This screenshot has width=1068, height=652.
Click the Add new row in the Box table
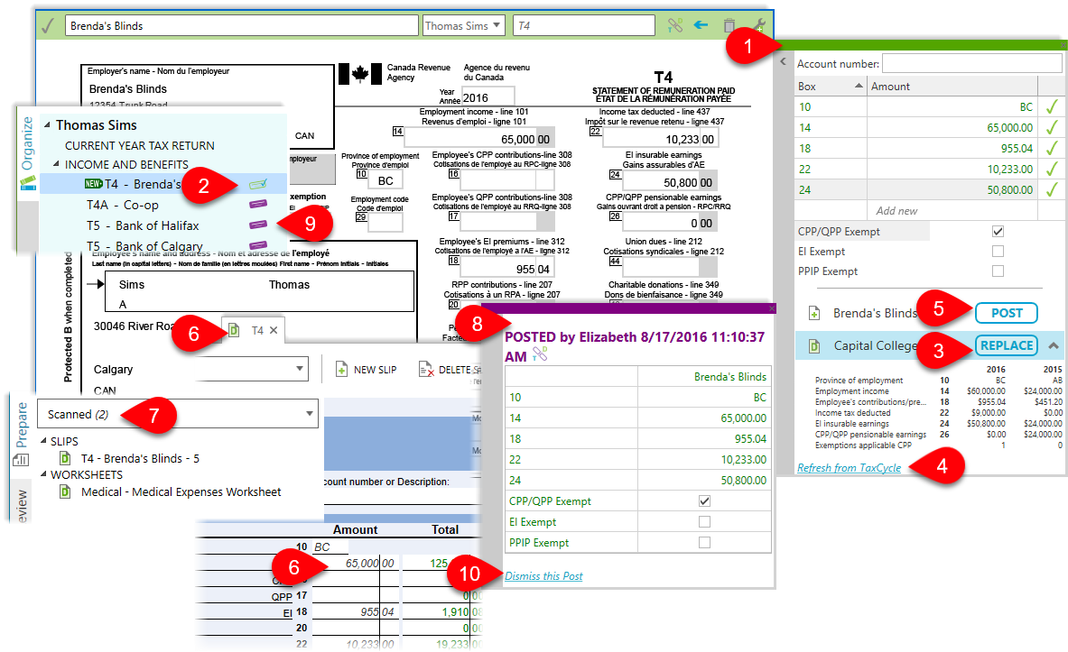[915, 211]
